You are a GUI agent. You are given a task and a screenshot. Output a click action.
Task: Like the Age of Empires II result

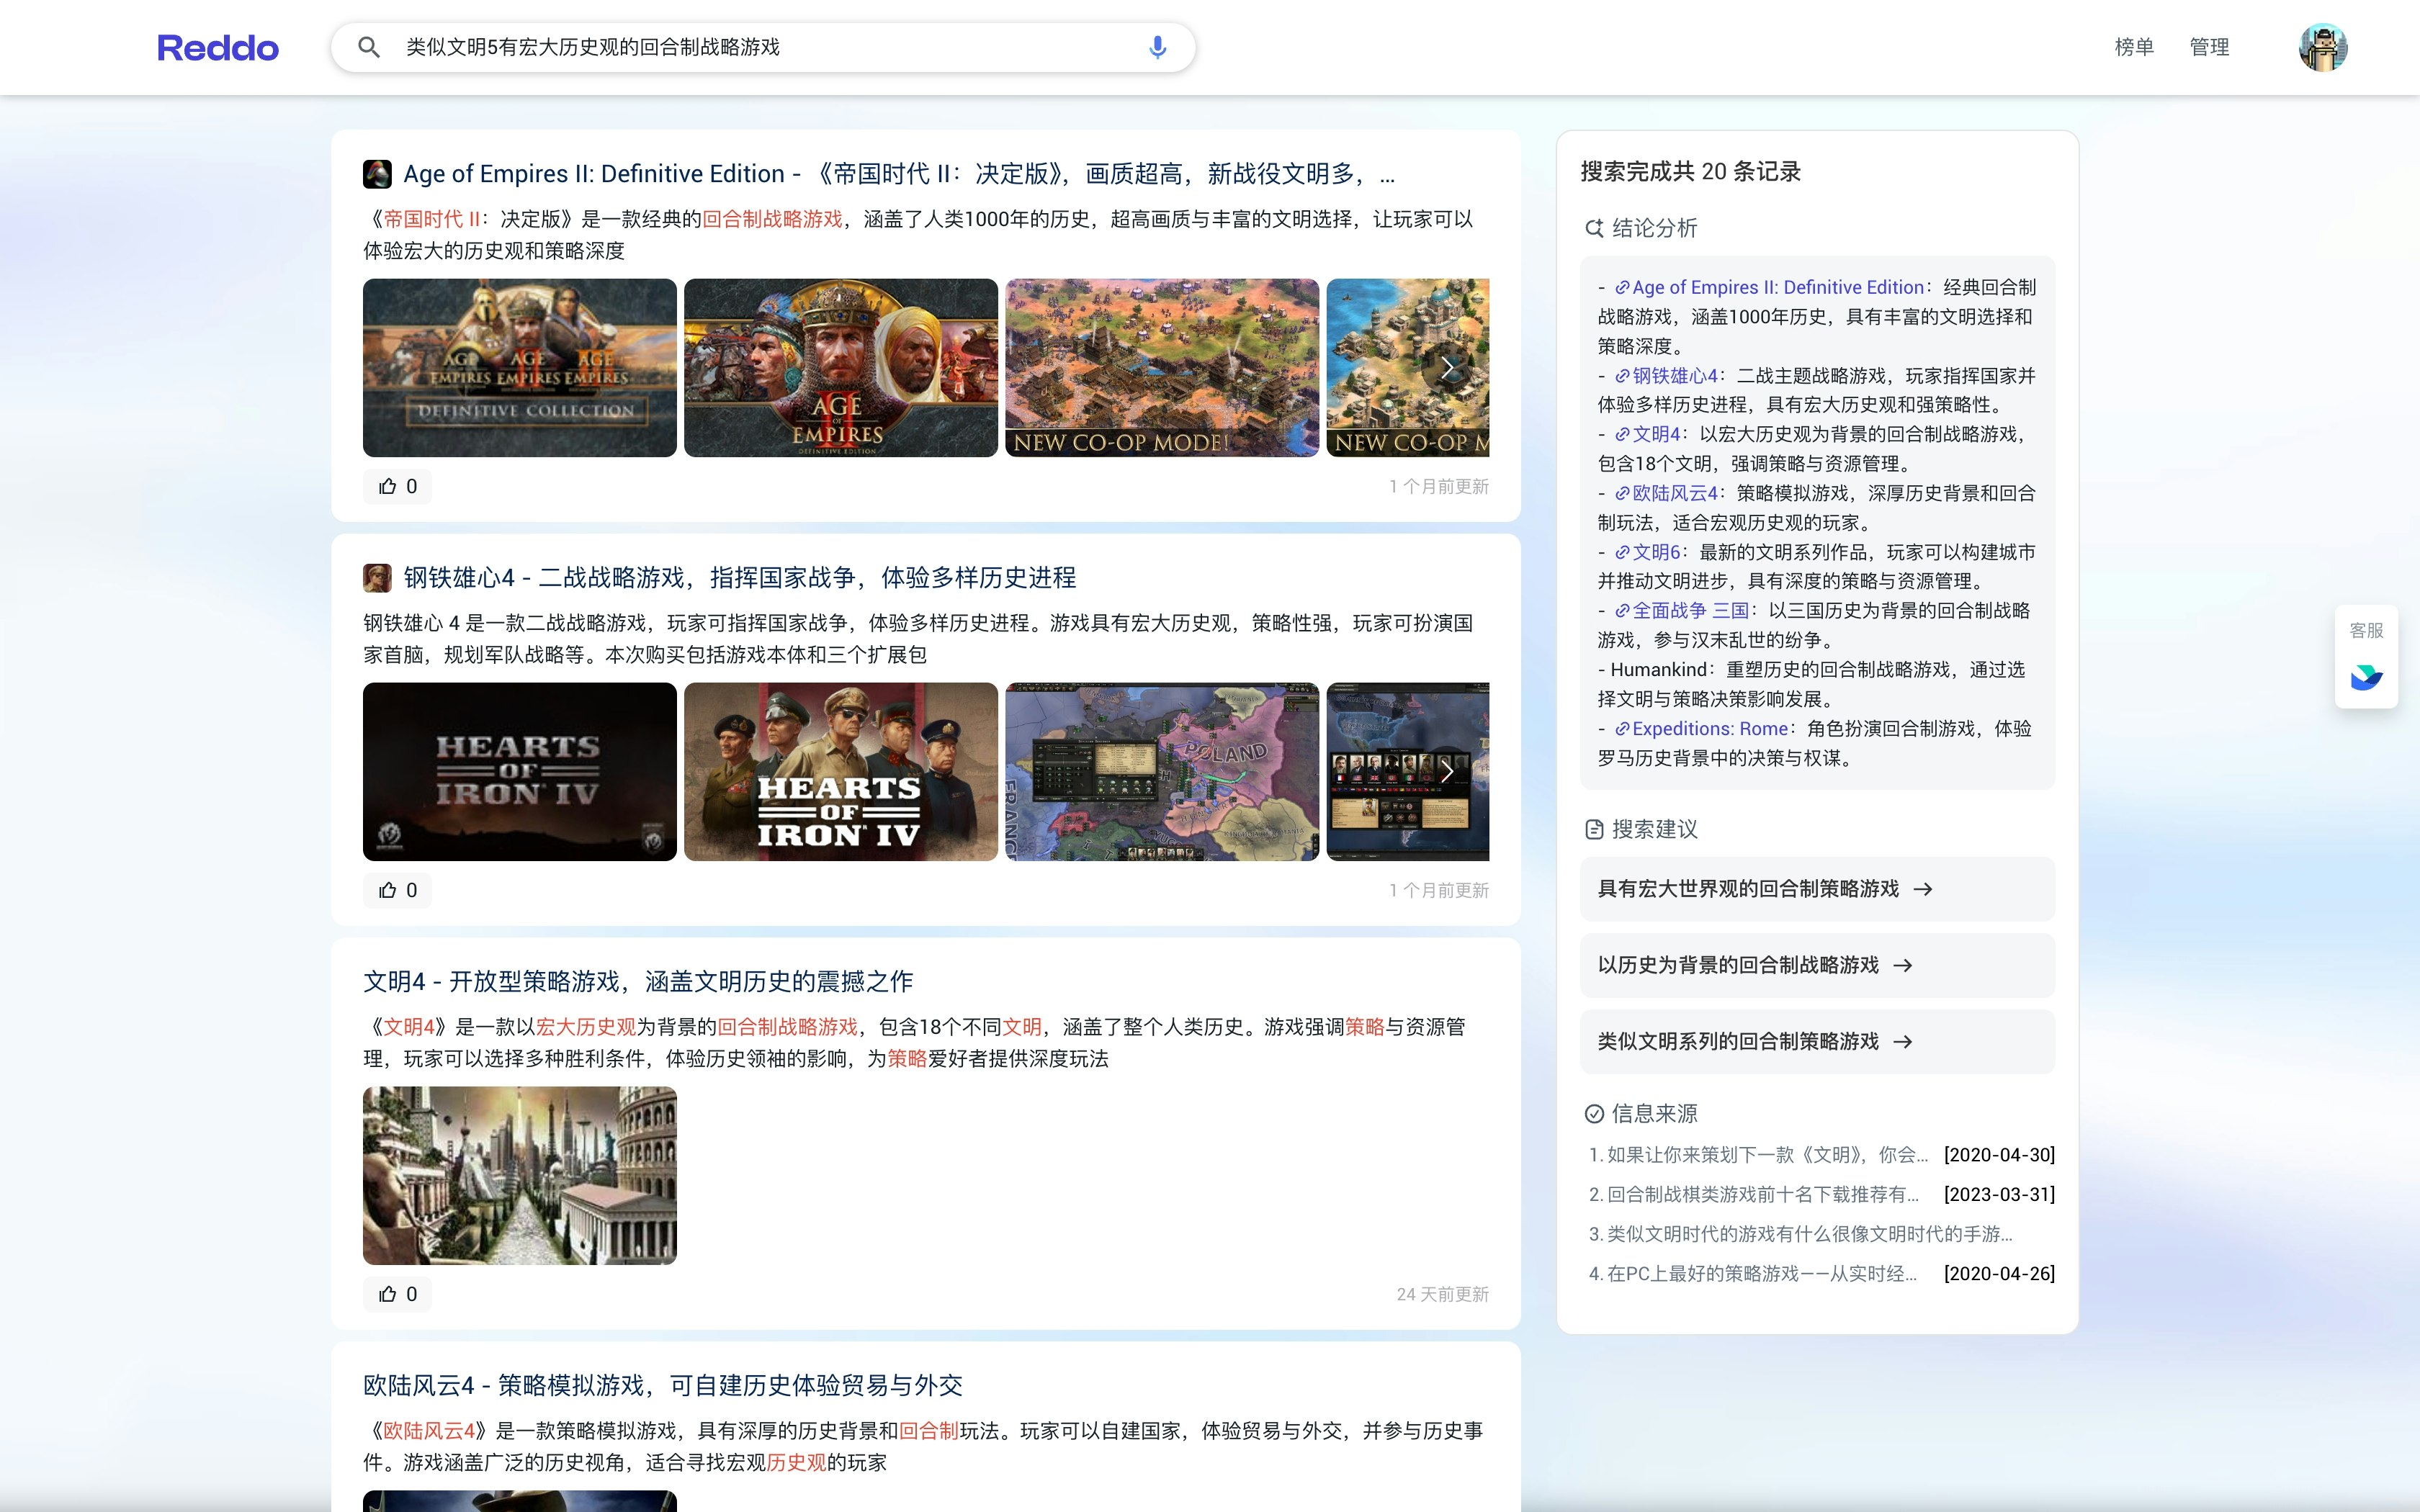click(x=398, y=486)
